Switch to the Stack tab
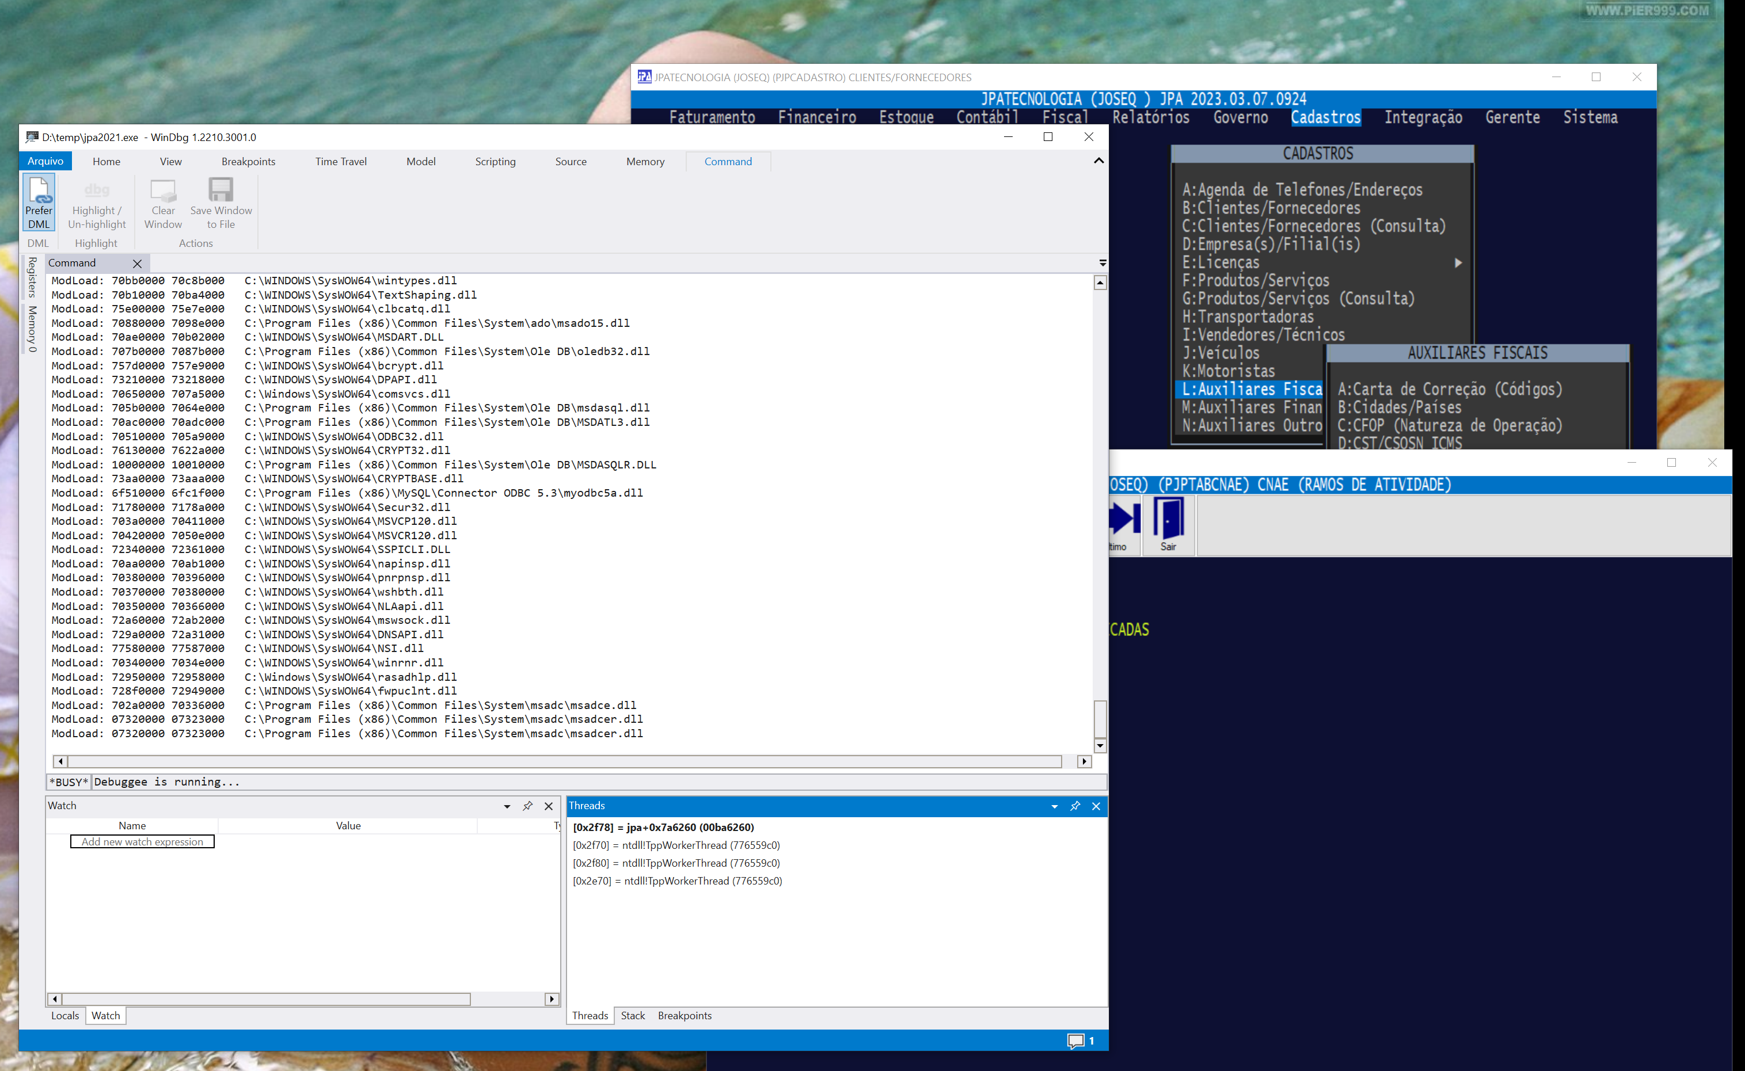1745x1071 pixels. point(633,1015)
